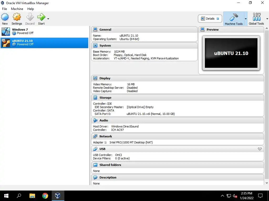Expand the Machine Tools dropdown arrow
The width and height of the screenshot is (269, 201).
(246, 19)
